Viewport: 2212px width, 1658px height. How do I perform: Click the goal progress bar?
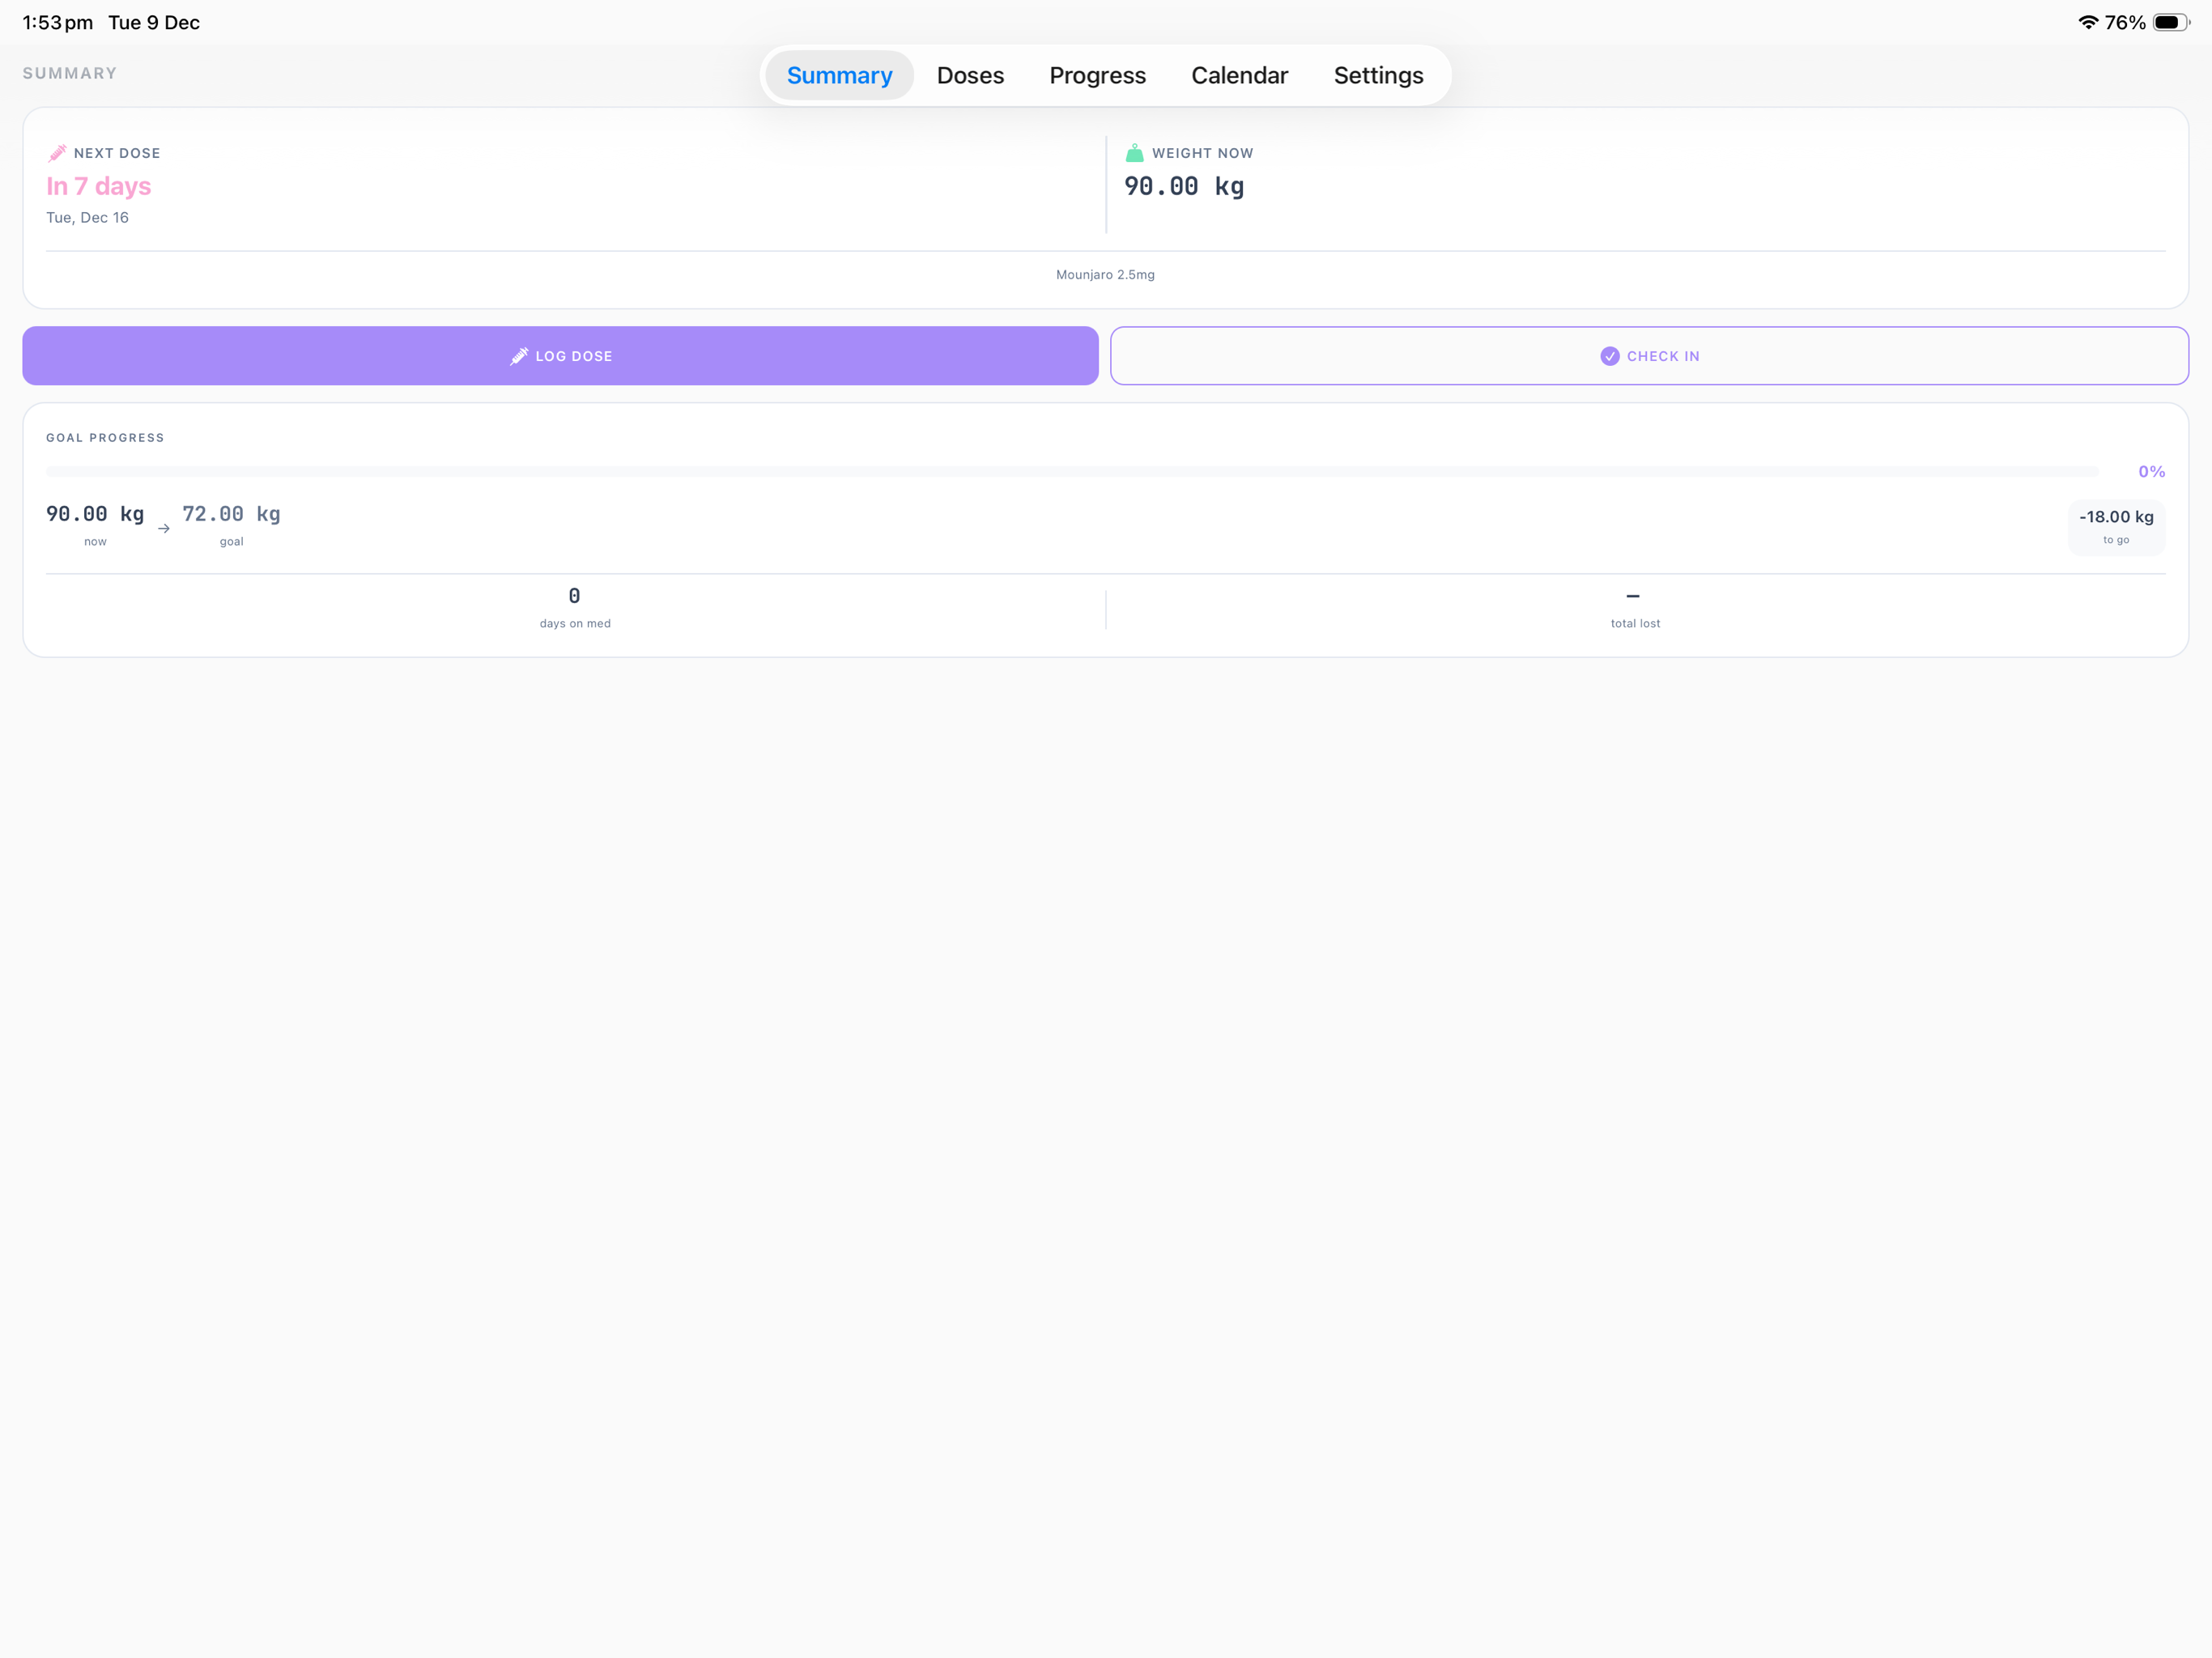coord(1072,471)
